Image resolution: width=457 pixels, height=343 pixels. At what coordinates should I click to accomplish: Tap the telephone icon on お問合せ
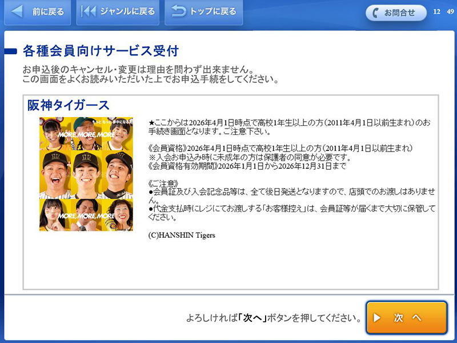(377, 13)
